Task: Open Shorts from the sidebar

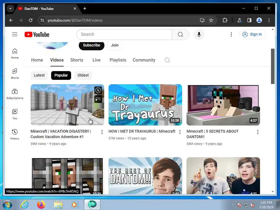Action: click(15, 74)
